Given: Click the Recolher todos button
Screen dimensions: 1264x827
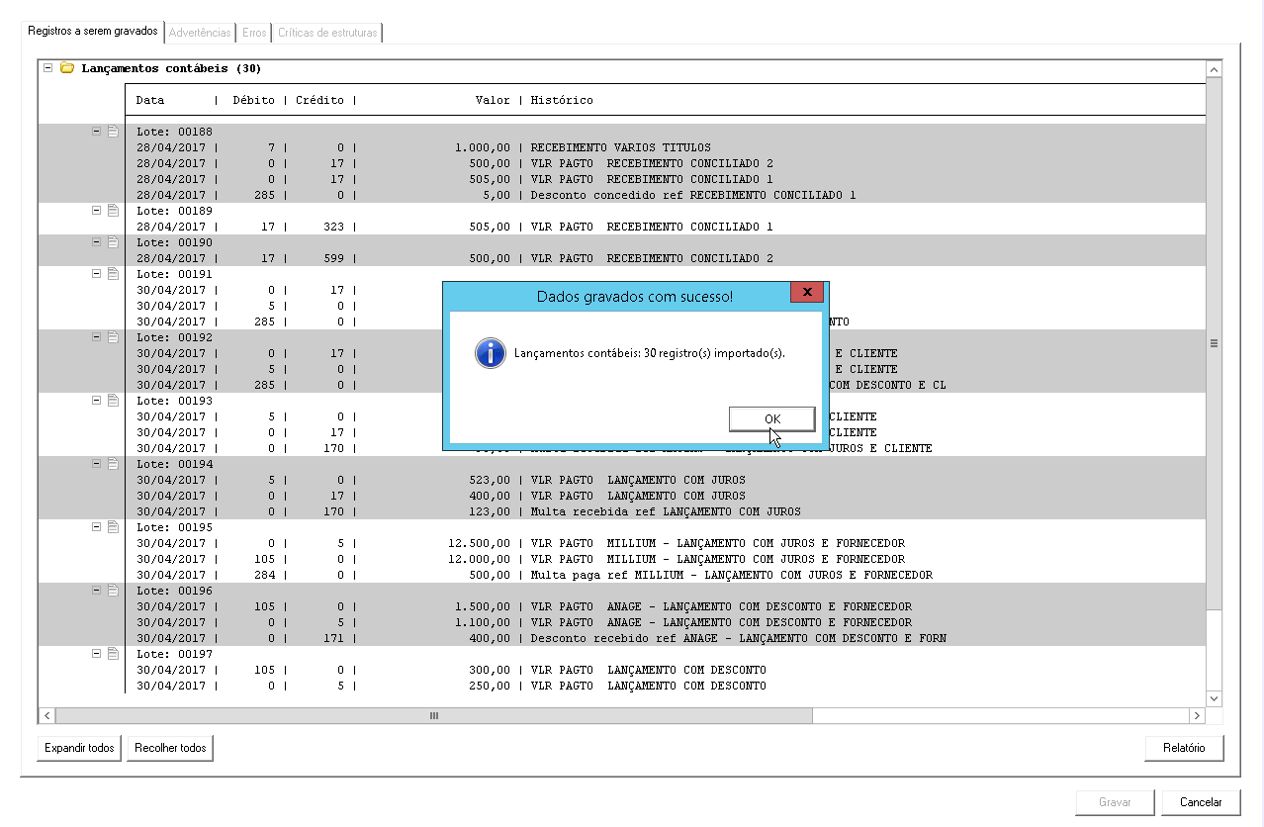Looking at the screenshot, I should 170,748.
